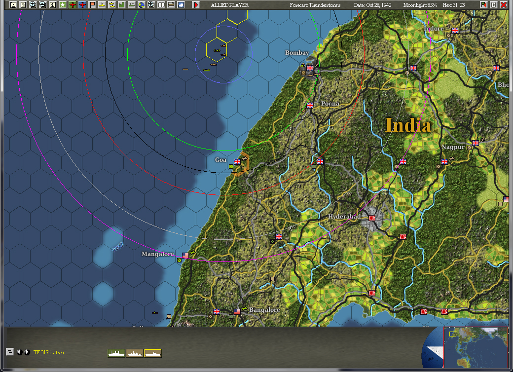Click the task force ship icon at bottom left
Screen dimensions: 513x372
tap(10, 352)
